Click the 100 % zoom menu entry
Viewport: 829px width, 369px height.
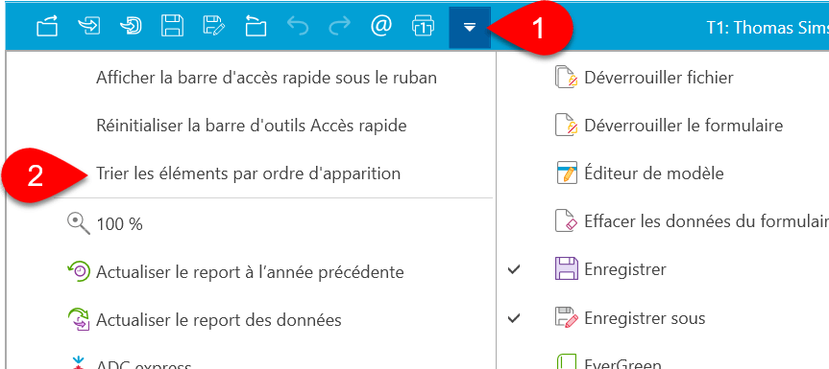(119, 224)
